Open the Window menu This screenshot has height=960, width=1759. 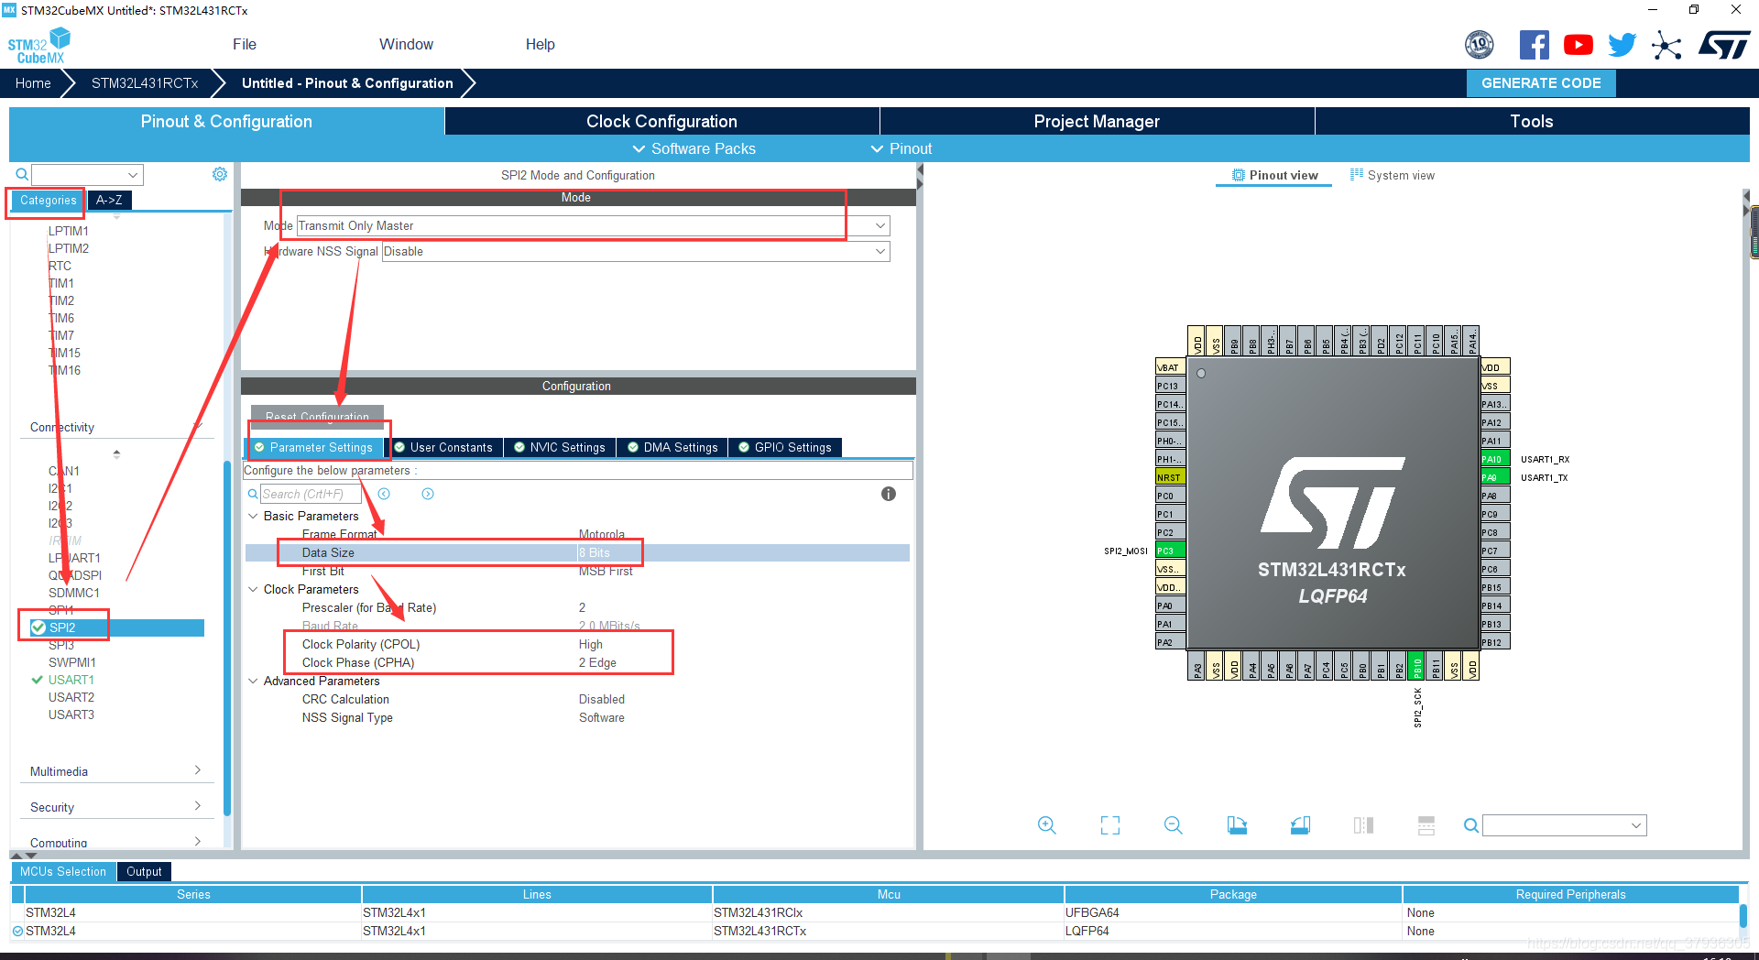[x=406, y=44]
